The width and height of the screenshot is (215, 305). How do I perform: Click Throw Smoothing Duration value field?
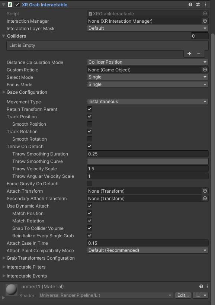pyautogui.click(x=148, y=154)
